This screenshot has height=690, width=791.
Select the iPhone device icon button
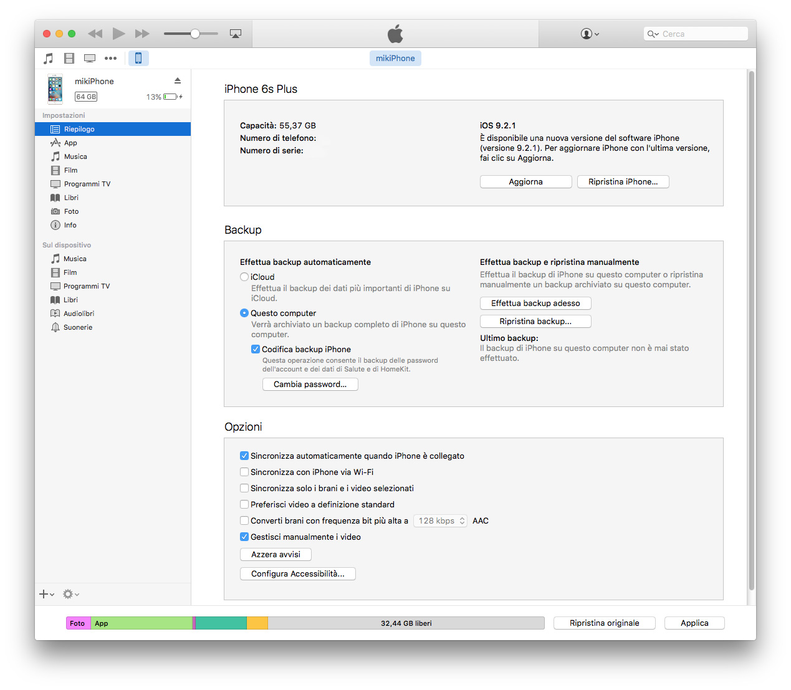pyautogui.click(x=138, y=58)
